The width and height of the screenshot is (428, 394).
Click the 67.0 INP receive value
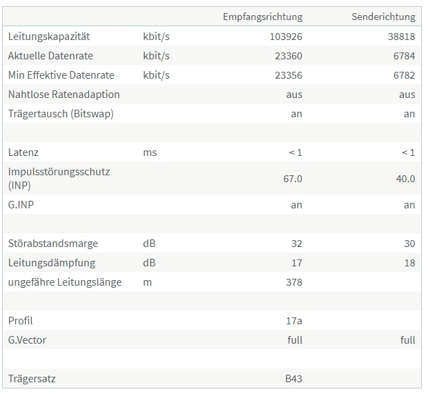pyautogui.click(x=292, y=179)
